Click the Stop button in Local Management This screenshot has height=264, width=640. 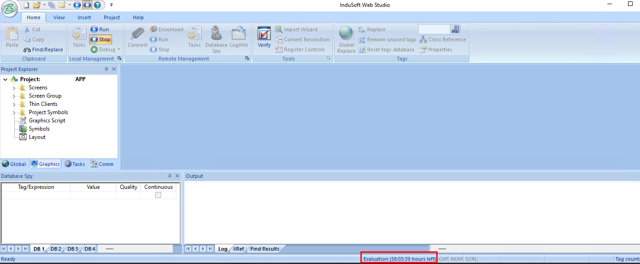(x=100, y=39)
